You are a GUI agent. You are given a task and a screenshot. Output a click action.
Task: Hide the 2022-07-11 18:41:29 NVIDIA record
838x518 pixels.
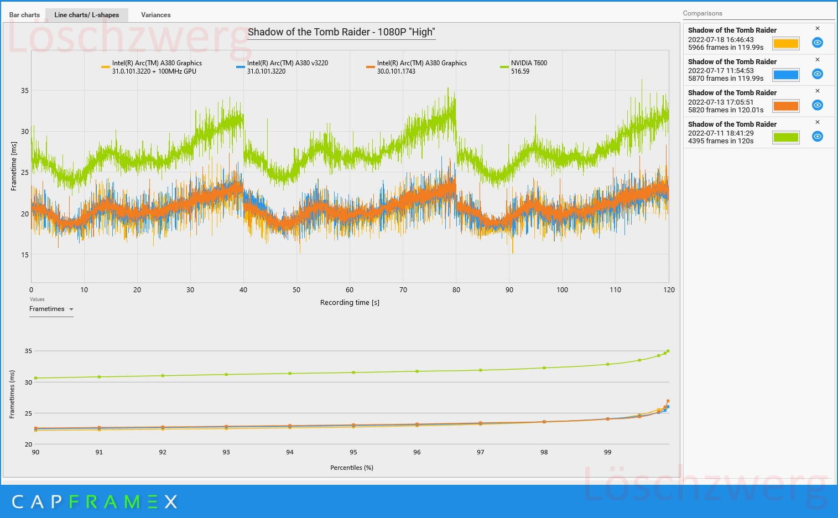tap(817, 137)
